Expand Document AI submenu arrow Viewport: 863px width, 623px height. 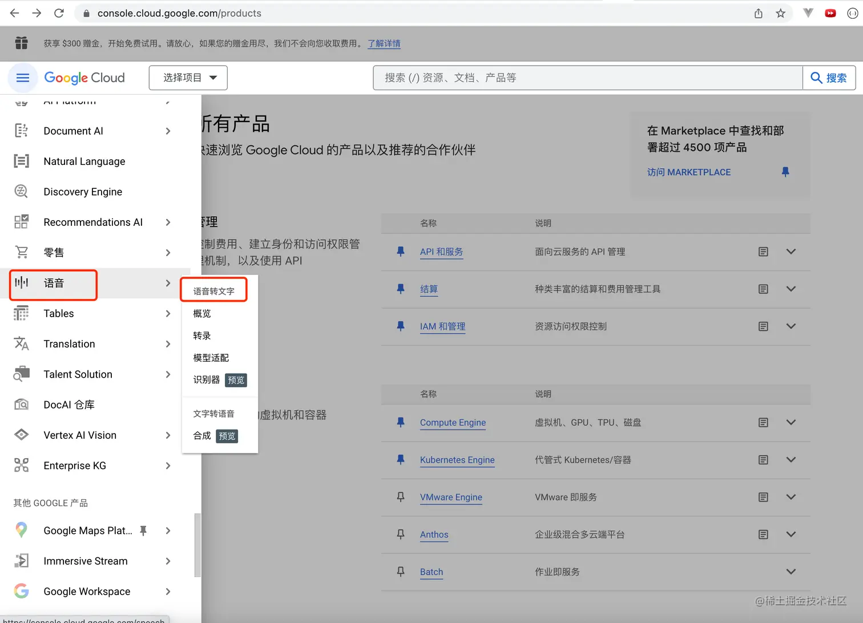pyautogui.click(x=168, y=131)
